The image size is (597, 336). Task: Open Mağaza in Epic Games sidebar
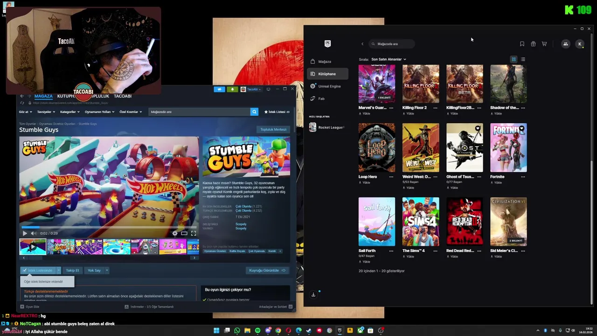click(327, 62)
